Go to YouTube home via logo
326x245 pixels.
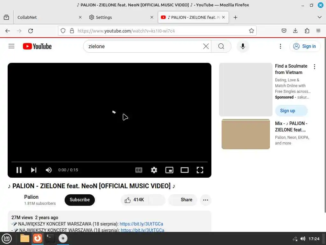click(37, 46)
